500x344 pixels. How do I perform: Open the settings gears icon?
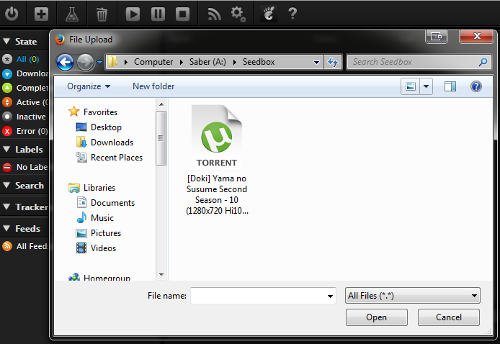click(238, 14)
